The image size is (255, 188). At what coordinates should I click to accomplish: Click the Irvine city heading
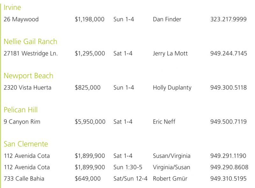(12, 7)
